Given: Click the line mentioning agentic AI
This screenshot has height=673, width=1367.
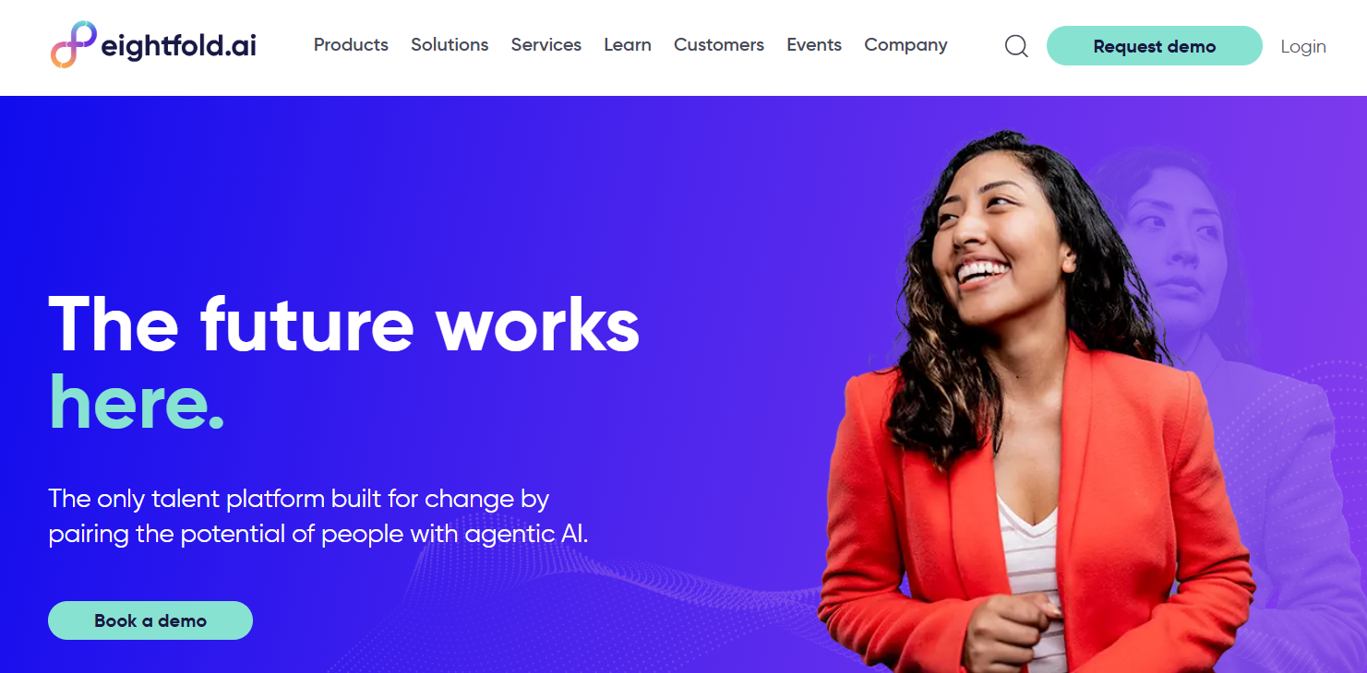Looking at the screenshot, I should coord(318,535).
